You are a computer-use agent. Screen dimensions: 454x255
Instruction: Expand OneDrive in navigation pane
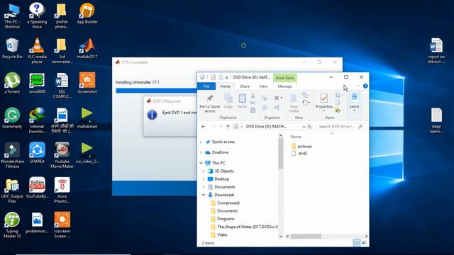tap(201, 152)
